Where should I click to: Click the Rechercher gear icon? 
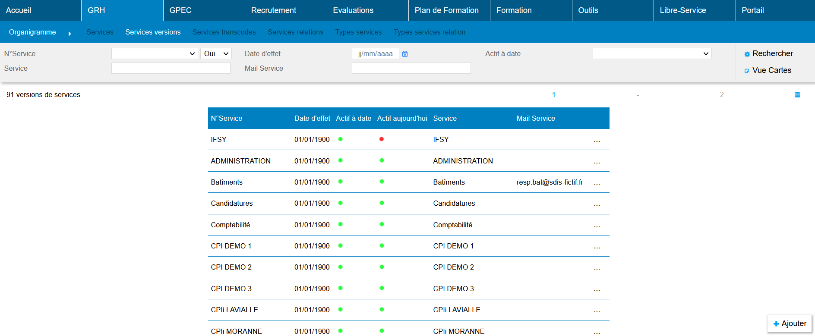click(747, 54)
